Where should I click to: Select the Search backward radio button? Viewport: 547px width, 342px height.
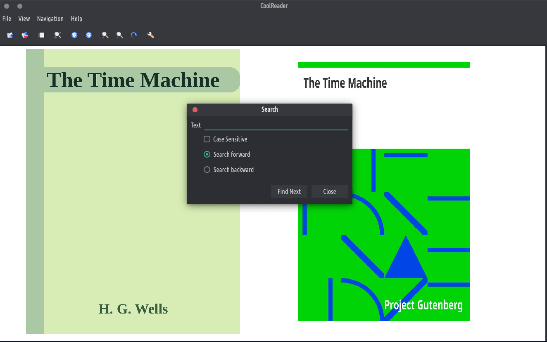click(x=207, y=170)
